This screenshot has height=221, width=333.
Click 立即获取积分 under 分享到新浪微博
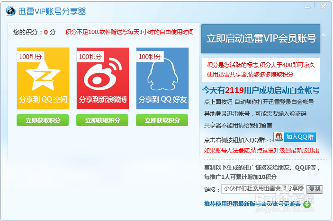point(102,120)
